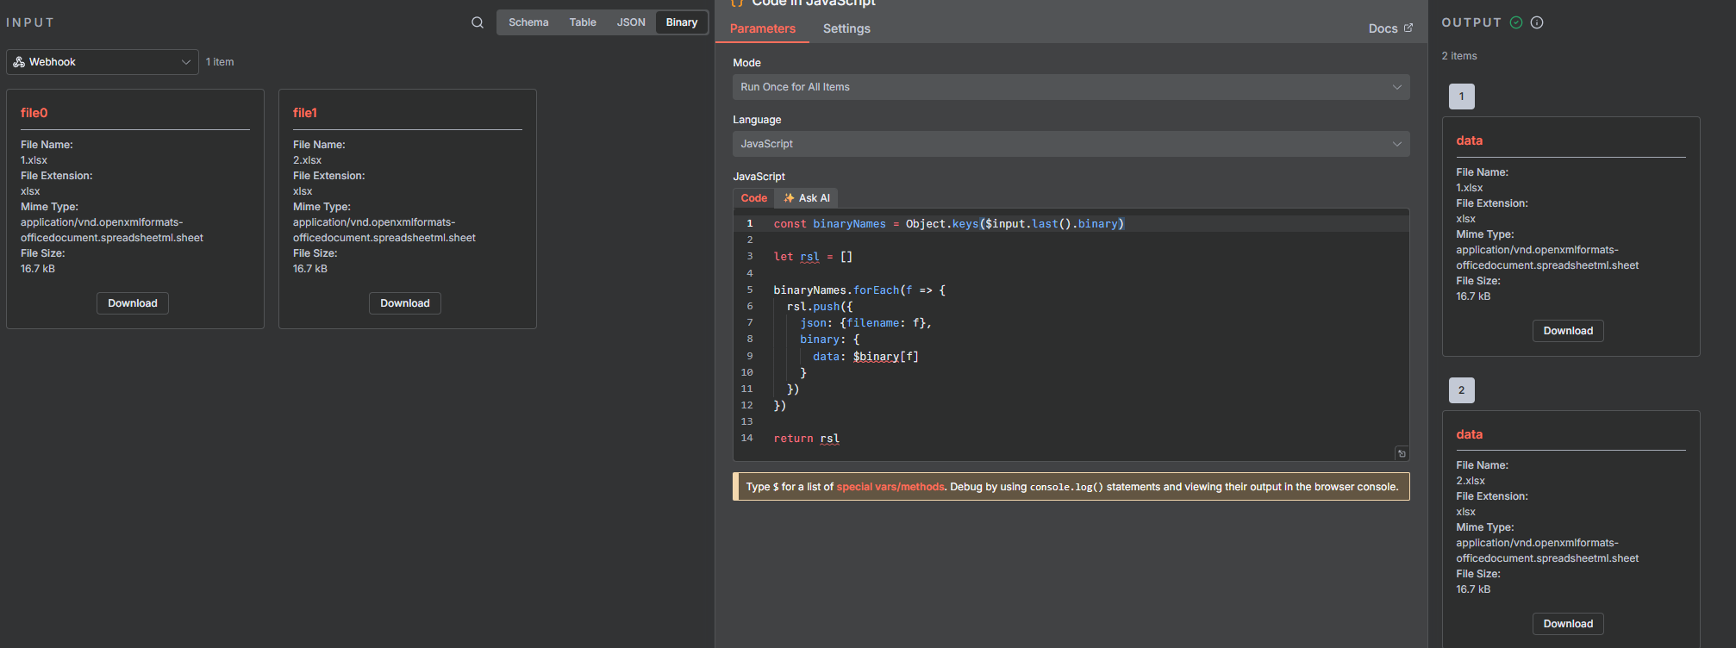The image size is (1736, 648).
Task: Switch input view to JSON
Action: coord(630,22)
